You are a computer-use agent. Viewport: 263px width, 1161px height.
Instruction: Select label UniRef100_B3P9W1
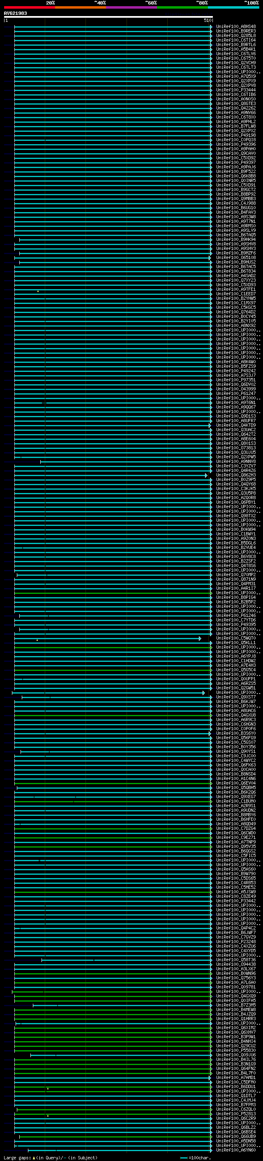click(x=236, y=1037)
